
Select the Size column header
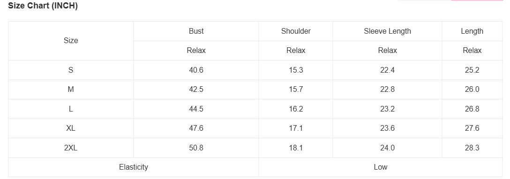coord(71,41)
